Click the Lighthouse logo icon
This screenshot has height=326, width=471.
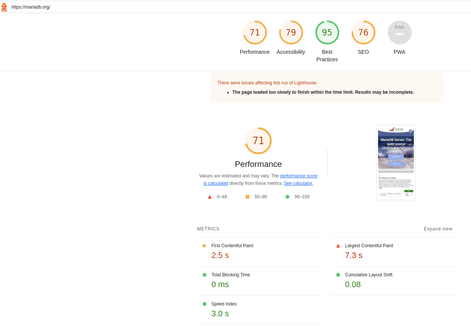4,7
